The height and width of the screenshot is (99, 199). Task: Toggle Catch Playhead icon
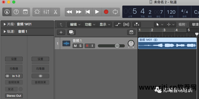[x=137, y=25]
